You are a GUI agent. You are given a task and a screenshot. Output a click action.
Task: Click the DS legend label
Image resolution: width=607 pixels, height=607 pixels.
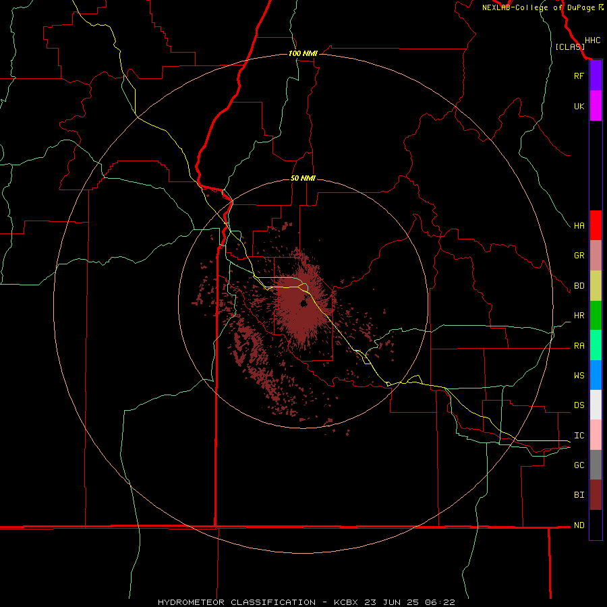point(579,405)
